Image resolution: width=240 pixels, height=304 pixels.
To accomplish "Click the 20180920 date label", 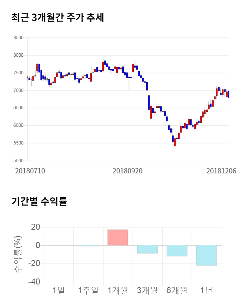I will coord(127,171).
